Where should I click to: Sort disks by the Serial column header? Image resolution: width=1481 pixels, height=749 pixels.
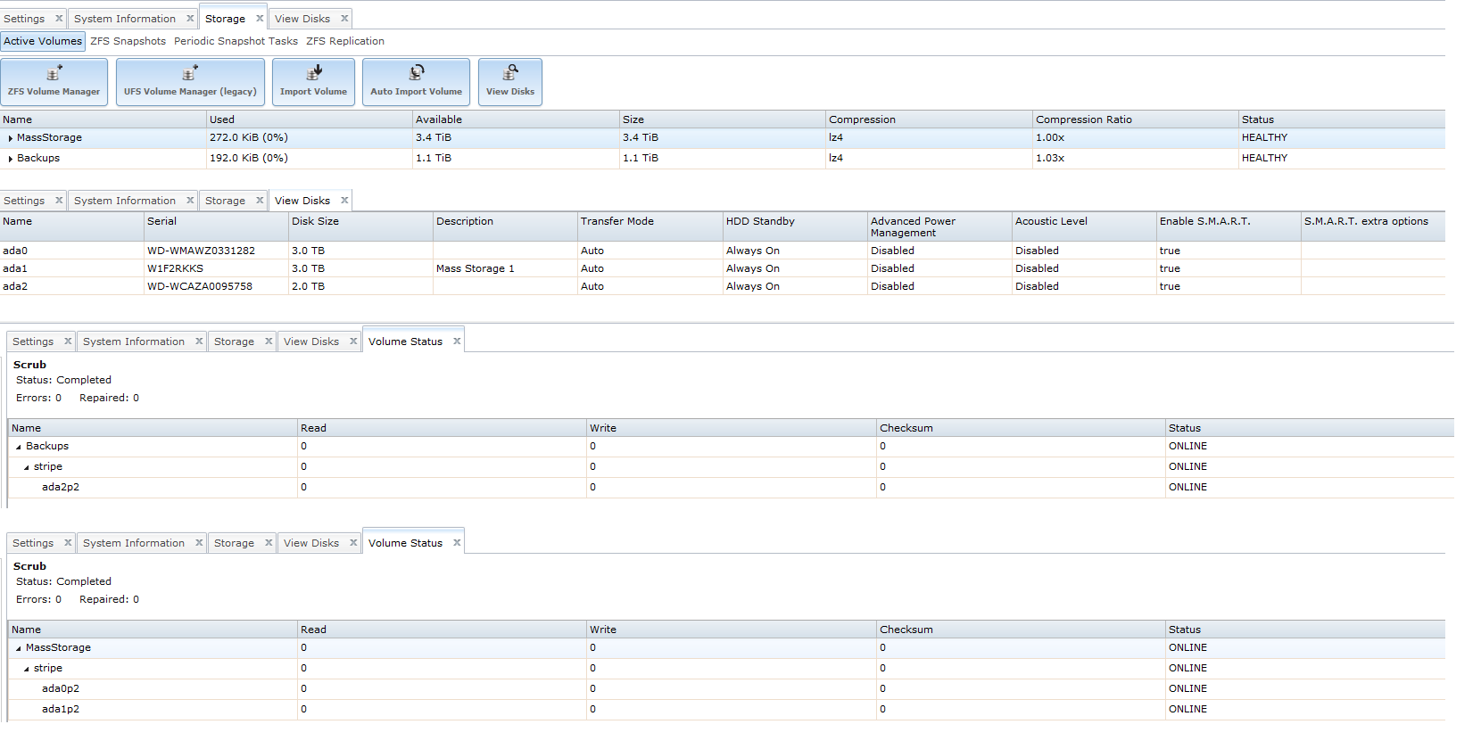tap(217, 226)
